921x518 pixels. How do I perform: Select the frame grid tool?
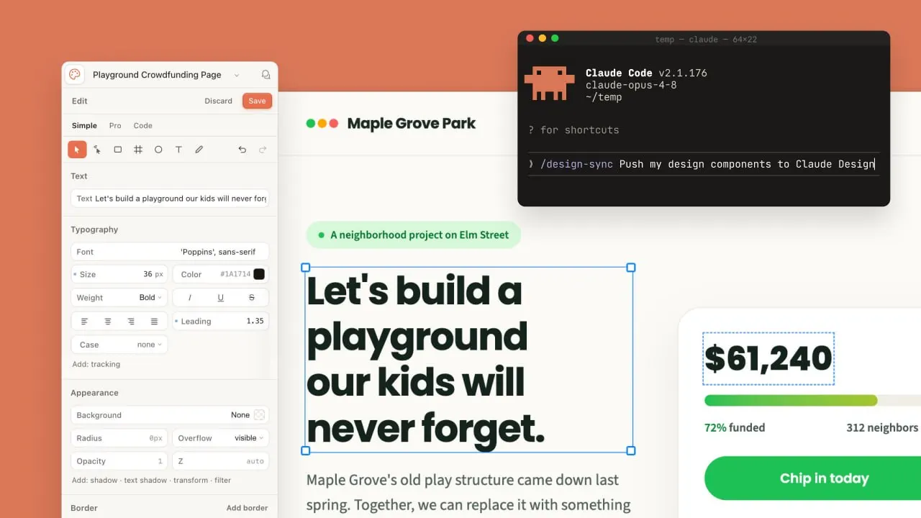click(x=138, y=150)
